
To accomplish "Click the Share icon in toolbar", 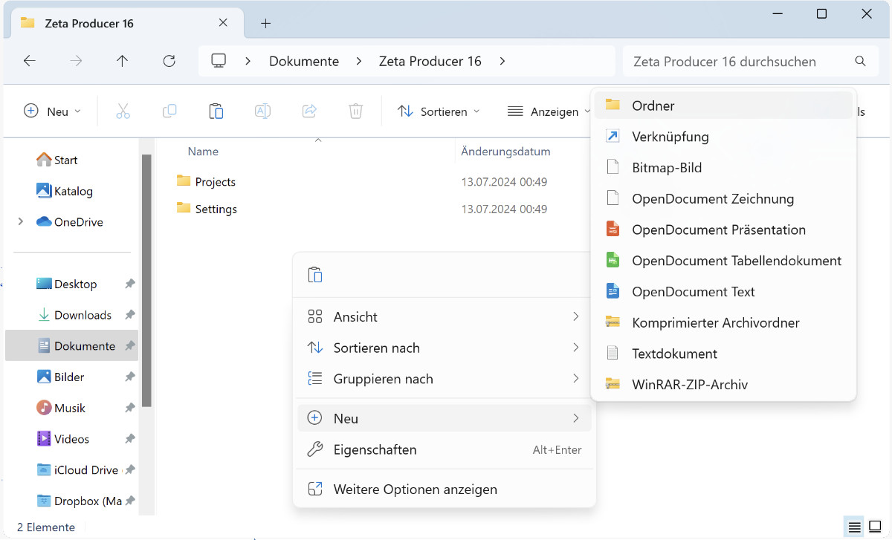I will [309, 111].
